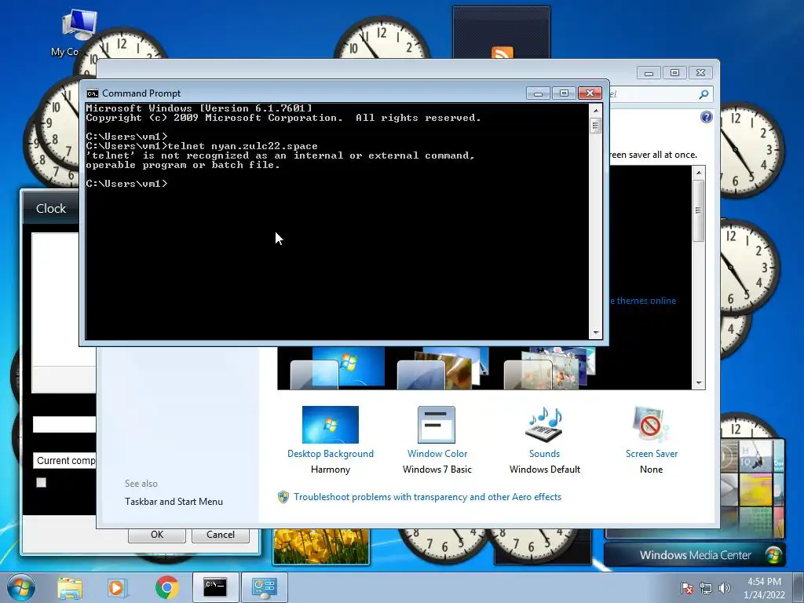Click the telnet nyan.zulc22.space command line
Image resolution: width=804 pixels, height=603 pixels.
(202, 146)
